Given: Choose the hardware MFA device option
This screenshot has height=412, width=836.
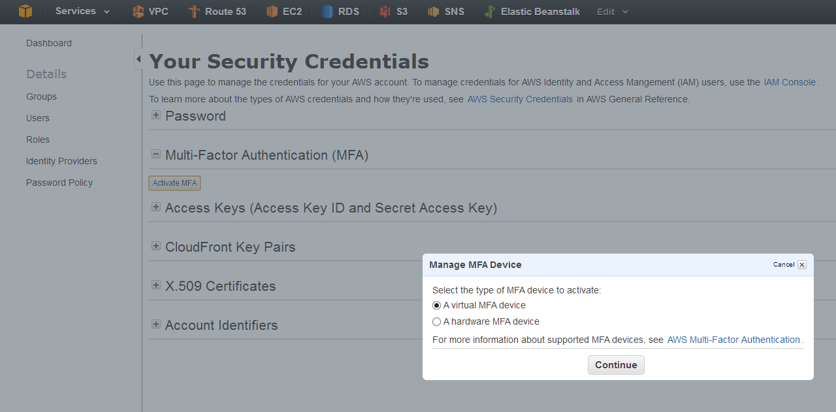Looking at the screenshot, I should click(436, 321).
